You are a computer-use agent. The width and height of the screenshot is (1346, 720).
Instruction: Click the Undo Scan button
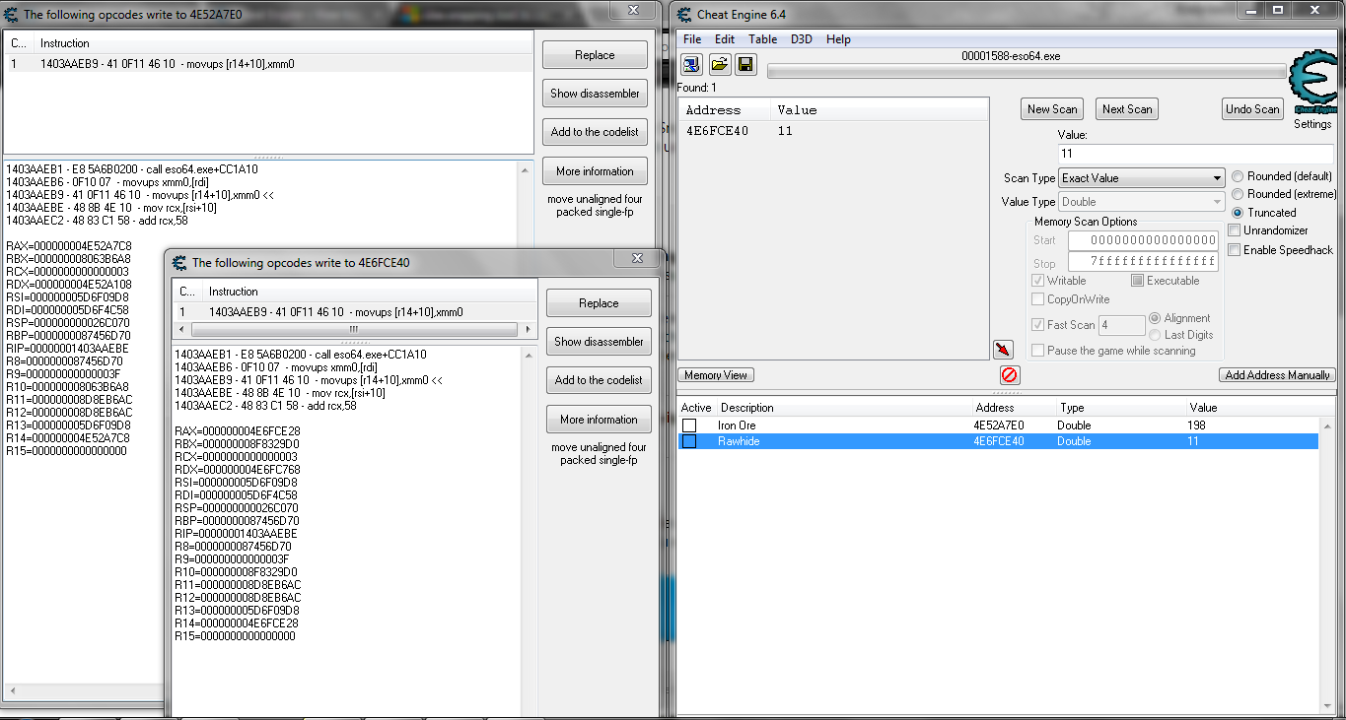click(1252, 109)
